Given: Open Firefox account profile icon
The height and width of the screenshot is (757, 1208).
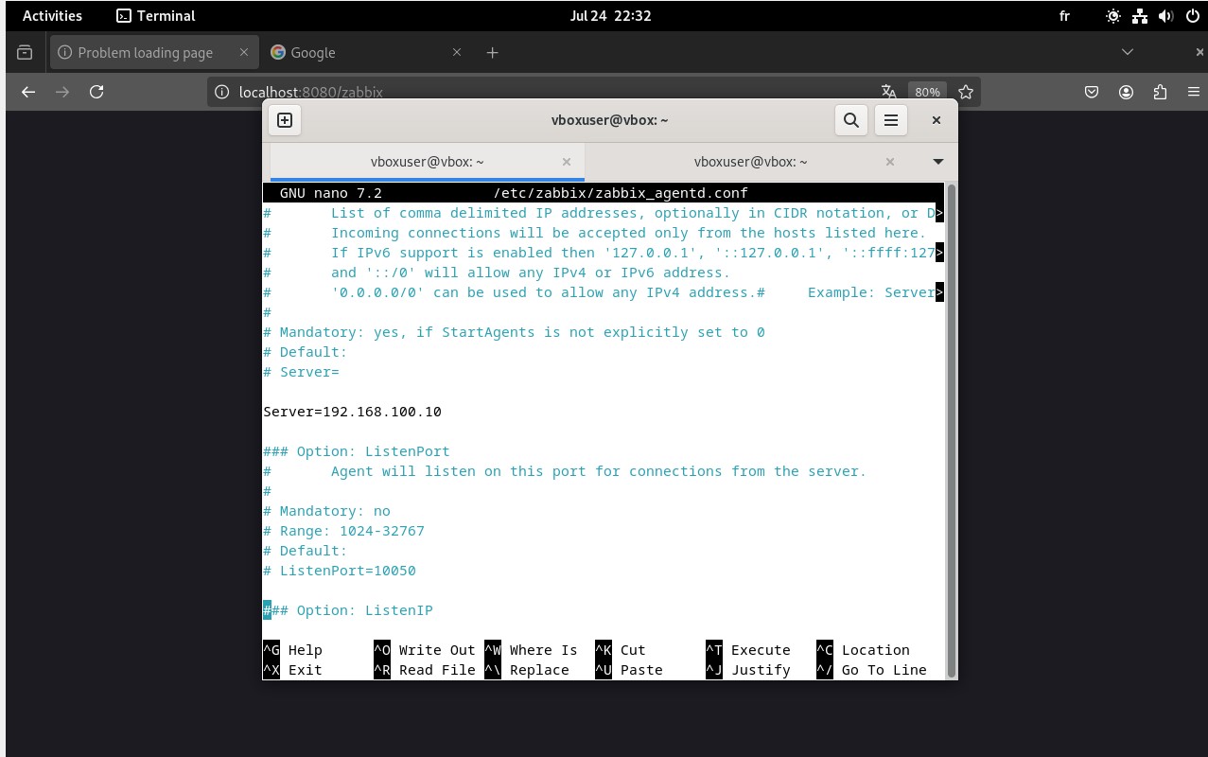Looking at the screenshot, I should (x=1126, y=92).
